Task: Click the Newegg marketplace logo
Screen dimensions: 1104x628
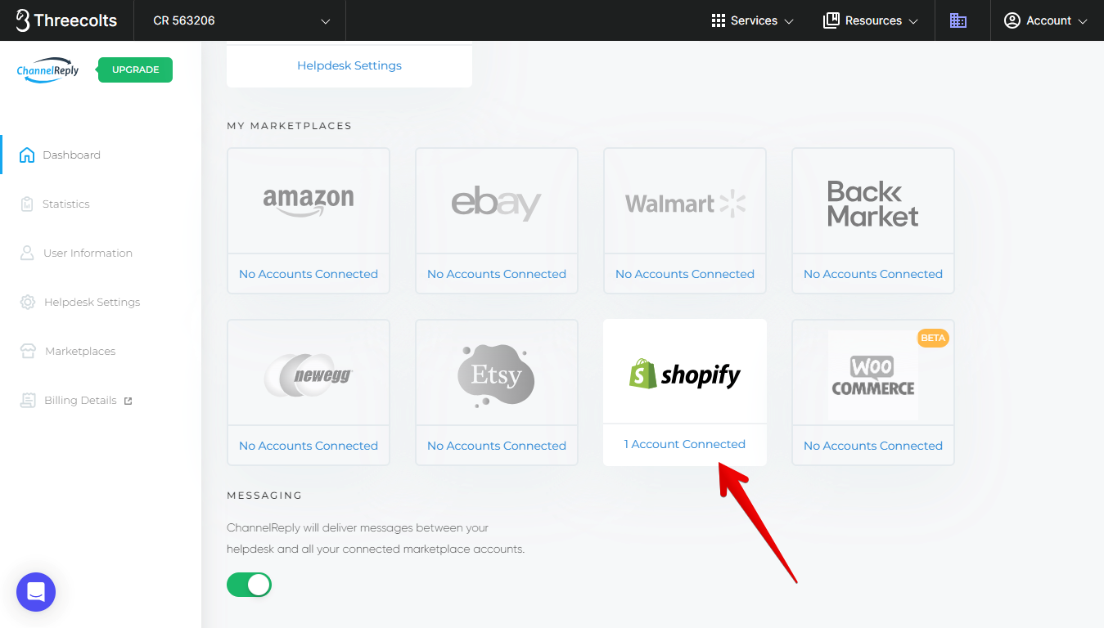Action: tap(309, 375)
